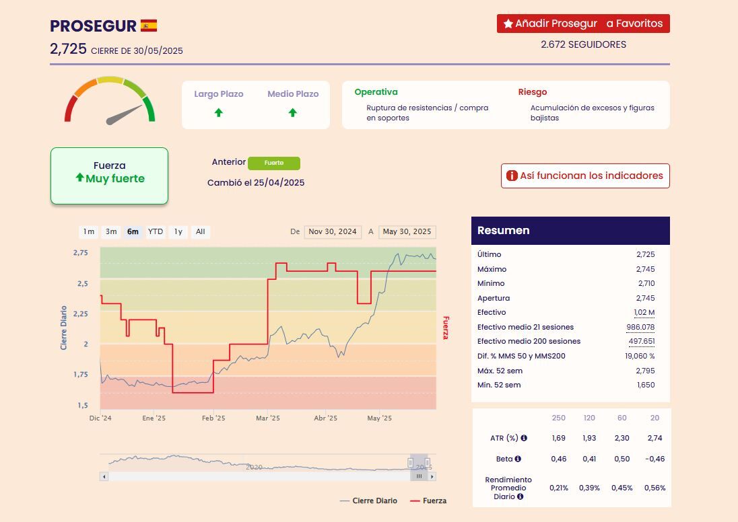Image resolution: width=738 pixels, height=522 pixels.
Task: Click the ATR (%) info icon
Action: pos(524,438)
